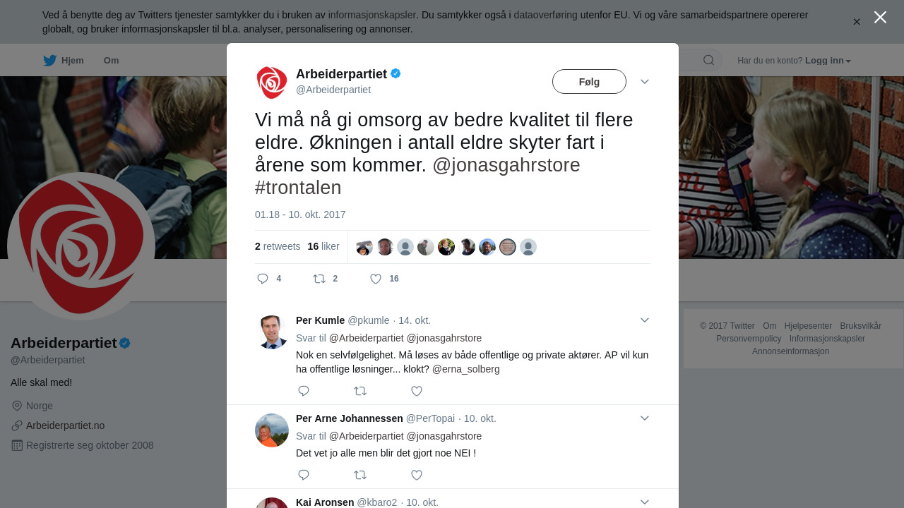Click the search magnifier icon
The height and width of the screenshot is (508, 904).
pyautogui.click(x=708, y=61)
